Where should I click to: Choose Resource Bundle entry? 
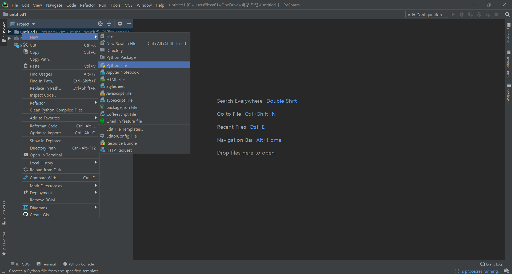click(144, 143)
